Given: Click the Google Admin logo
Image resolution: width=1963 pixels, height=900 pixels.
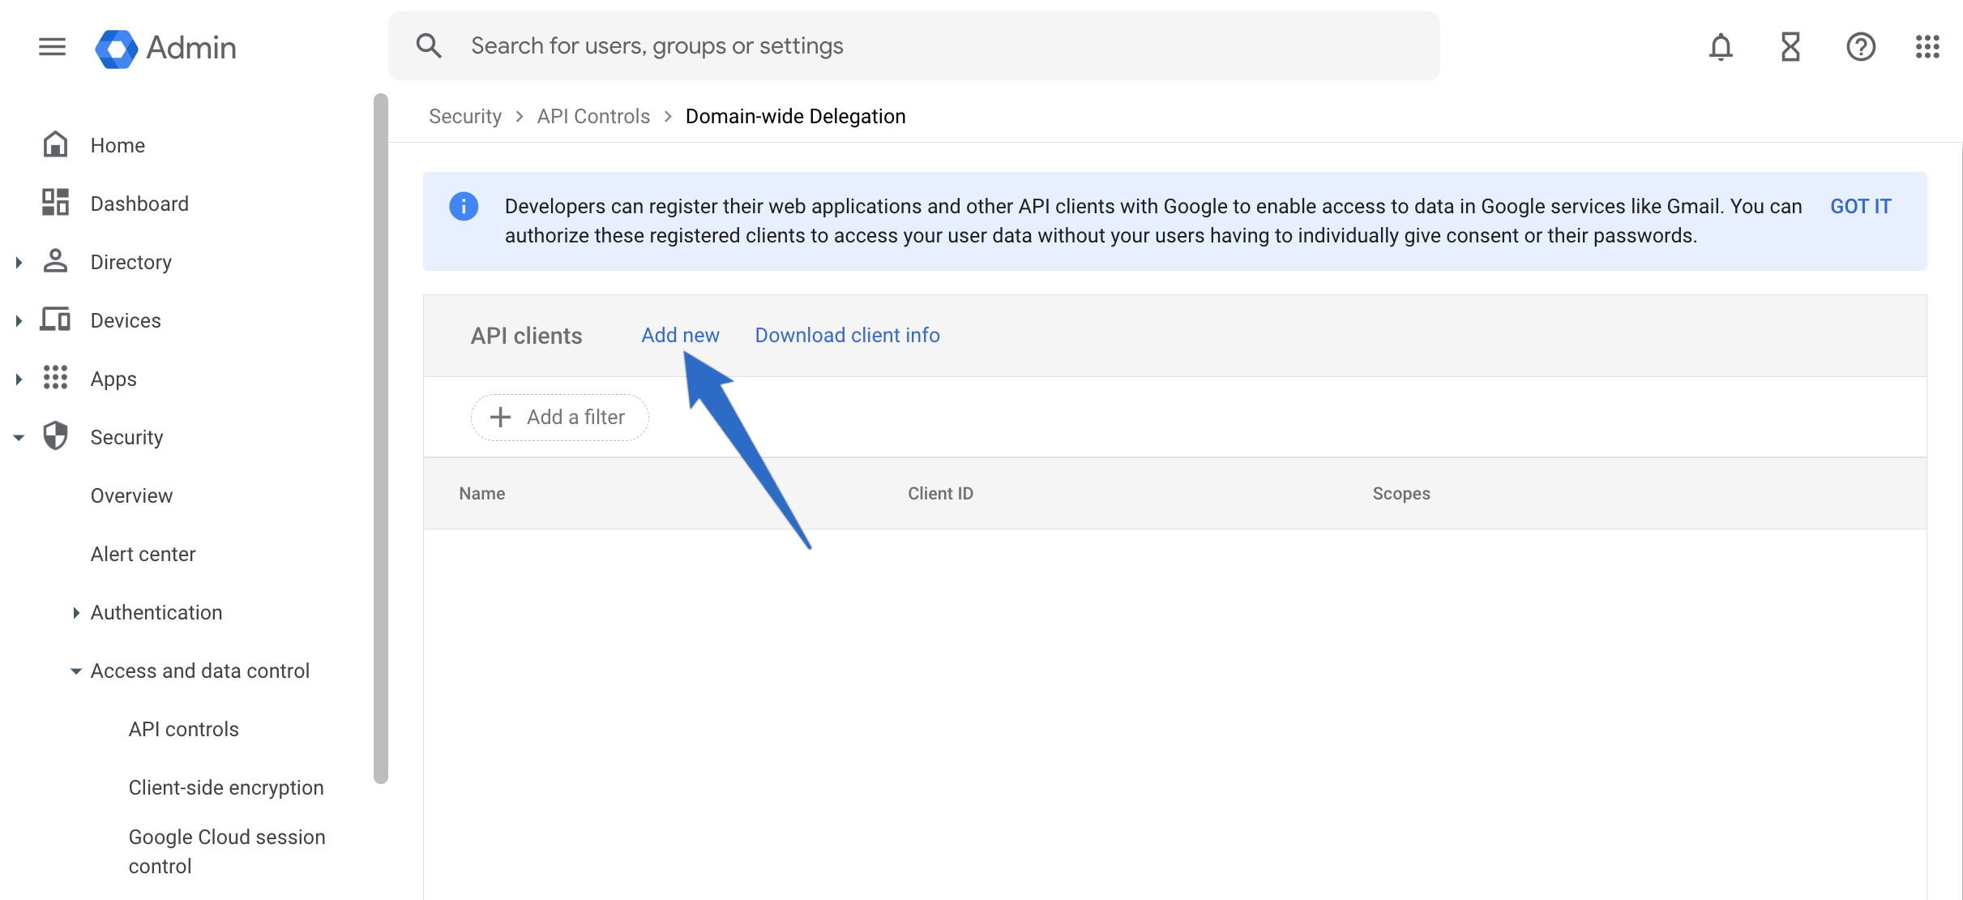Looking at the screenshot, I should [165, 48].
